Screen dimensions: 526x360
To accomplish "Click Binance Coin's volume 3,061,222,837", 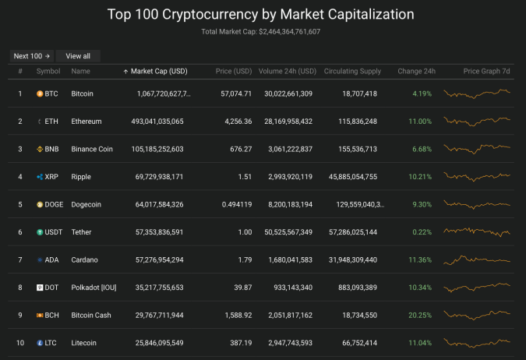I will pyautogui.click(x=290, y=149).
